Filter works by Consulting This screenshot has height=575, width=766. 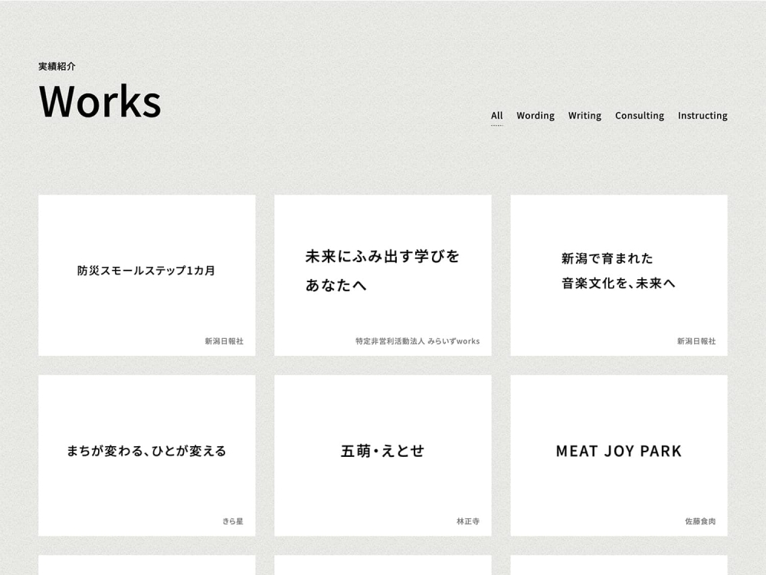(640, 115)
